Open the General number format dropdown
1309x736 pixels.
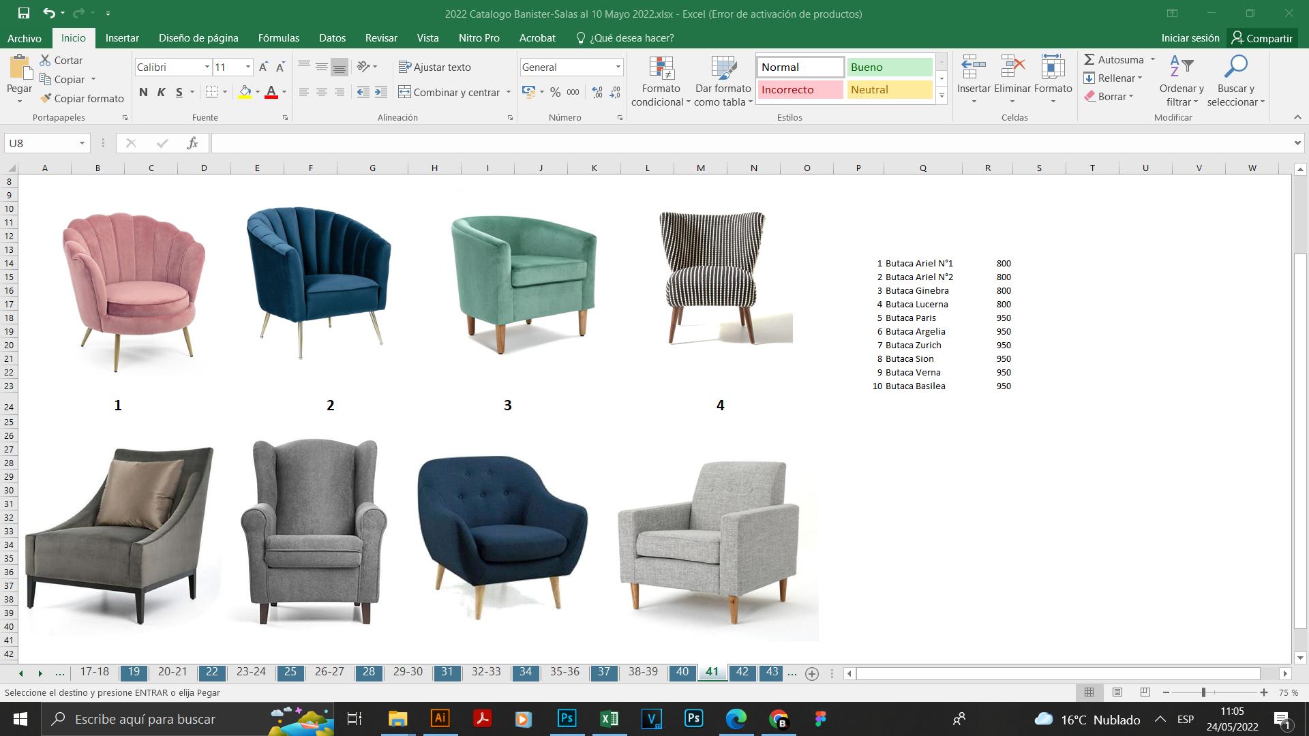click(618, 67)
